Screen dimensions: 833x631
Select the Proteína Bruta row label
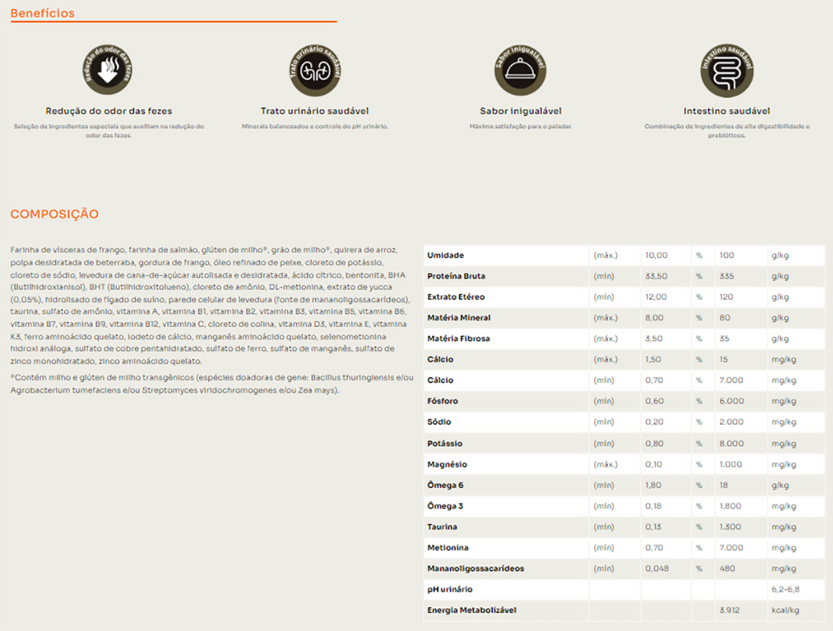[x=456, y=276]
